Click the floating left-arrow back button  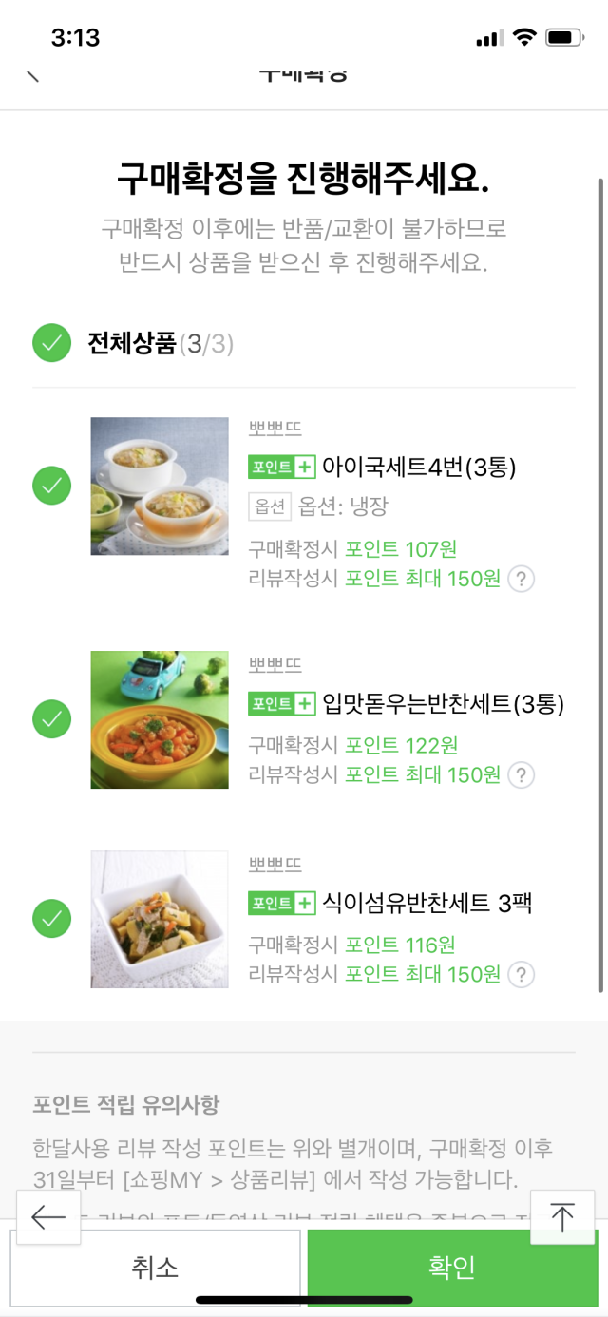tap(48, 1217)
